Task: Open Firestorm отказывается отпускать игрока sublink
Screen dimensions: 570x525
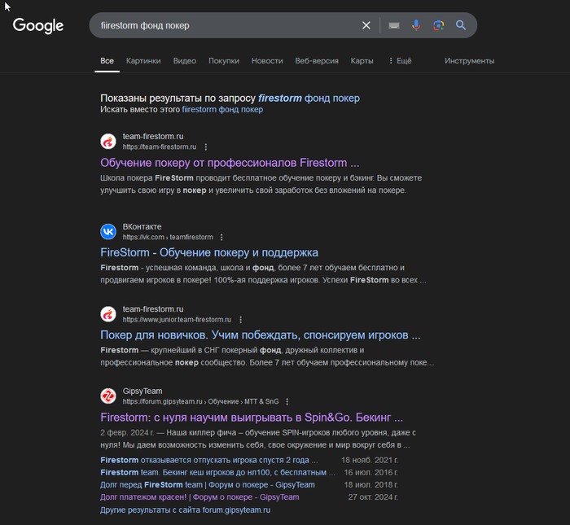Action: point(209,460)
